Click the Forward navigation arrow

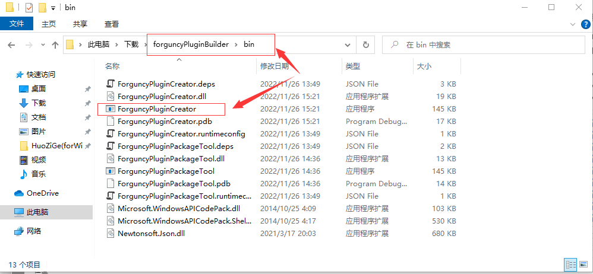click(x=29, y=45)
